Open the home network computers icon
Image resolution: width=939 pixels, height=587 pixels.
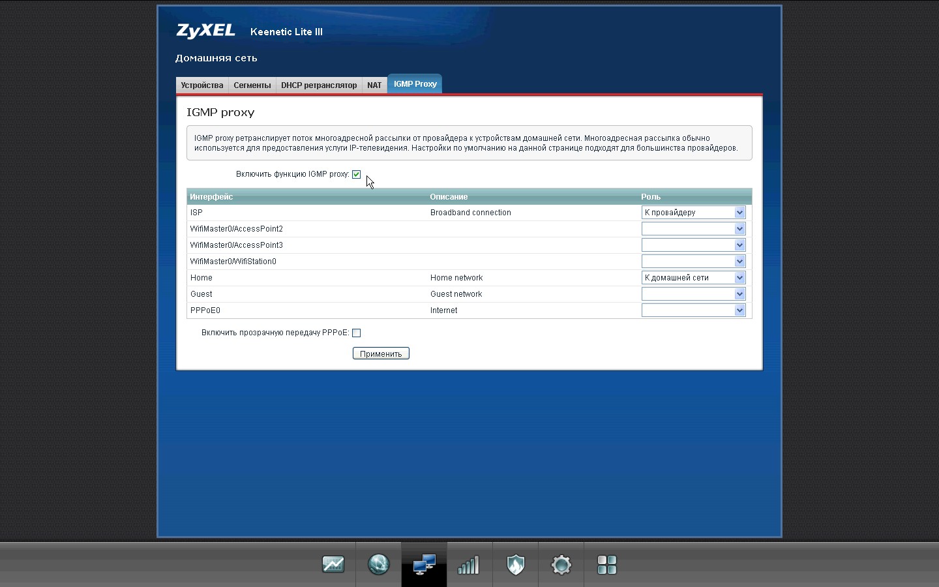(424, 564)
